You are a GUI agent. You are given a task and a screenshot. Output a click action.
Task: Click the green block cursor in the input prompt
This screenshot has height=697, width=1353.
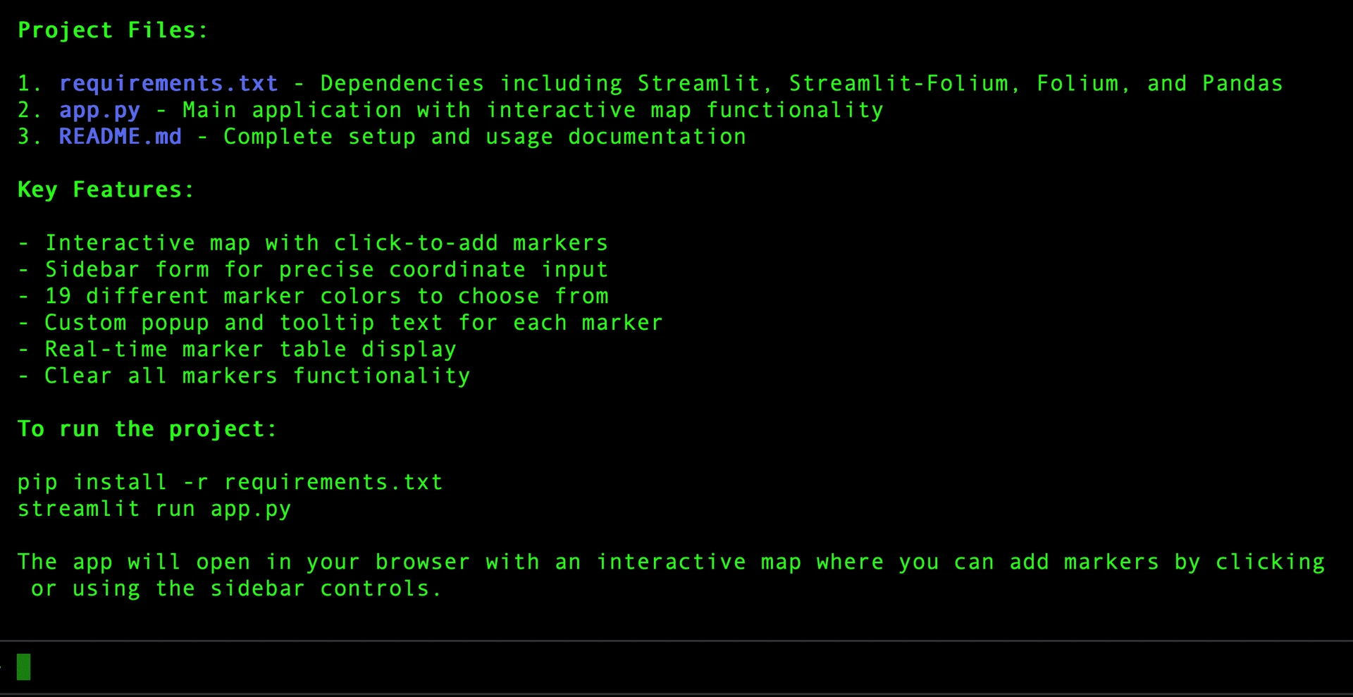point(24,667)
